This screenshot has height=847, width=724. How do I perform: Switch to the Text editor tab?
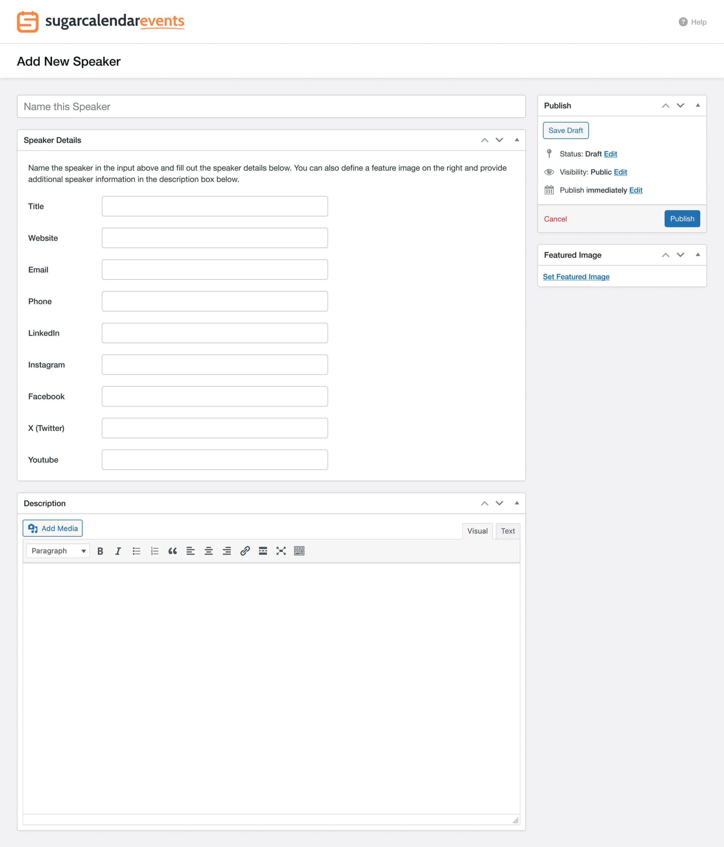(507, 531)
